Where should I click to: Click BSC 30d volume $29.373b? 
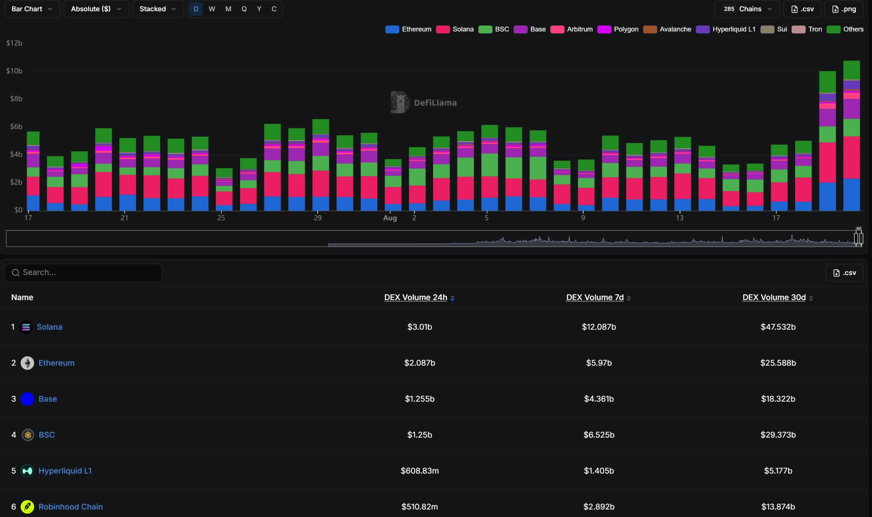(x=778, y=435)
